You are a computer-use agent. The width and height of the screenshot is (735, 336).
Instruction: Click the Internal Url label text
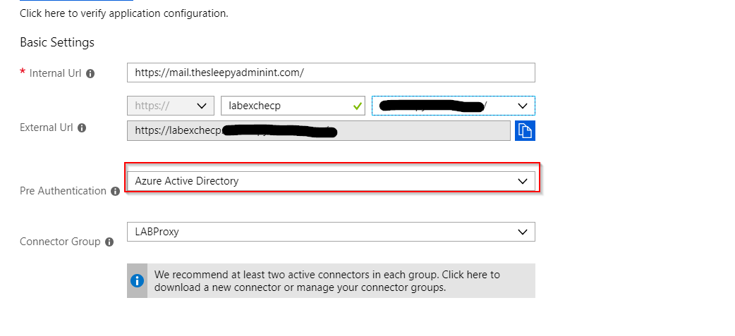point(55,73)
